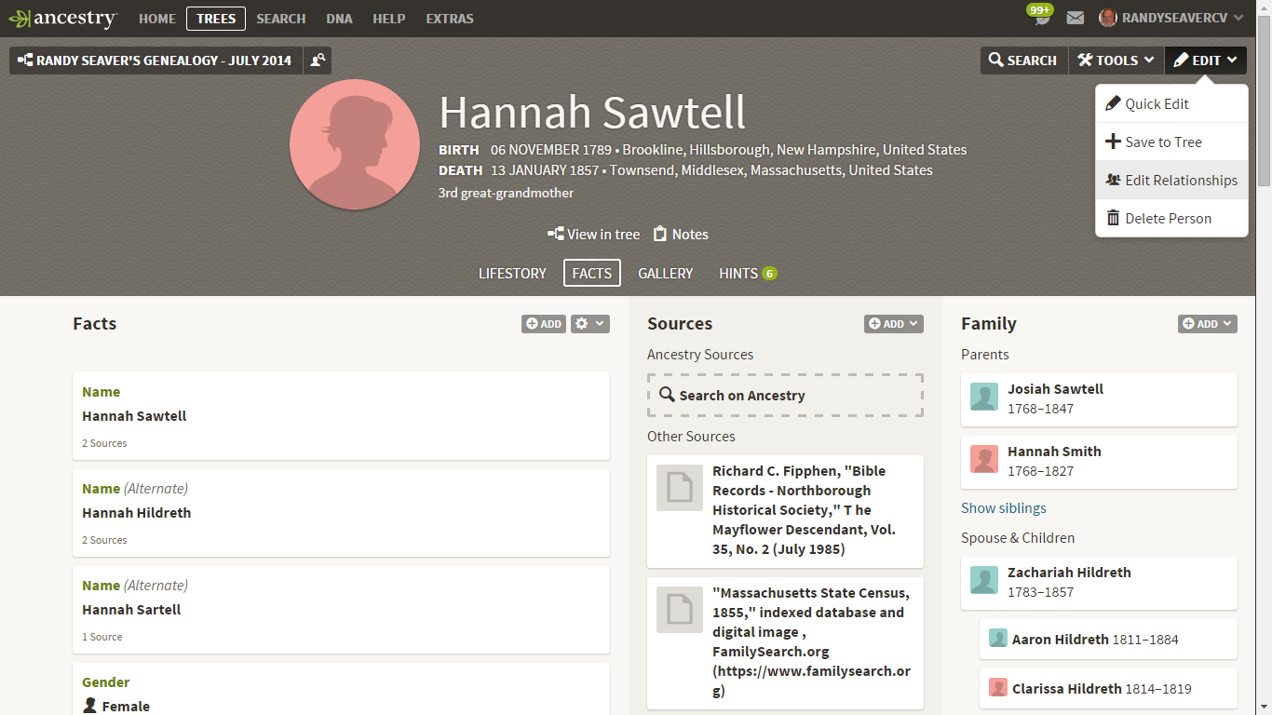Click the document icon for Bible Records source

(680, 488)
